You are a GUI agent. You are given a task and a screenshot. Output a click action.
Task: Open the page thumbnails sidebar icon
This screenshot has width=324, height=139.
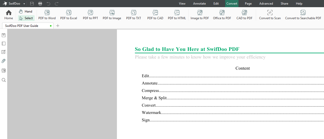point(4,44)
